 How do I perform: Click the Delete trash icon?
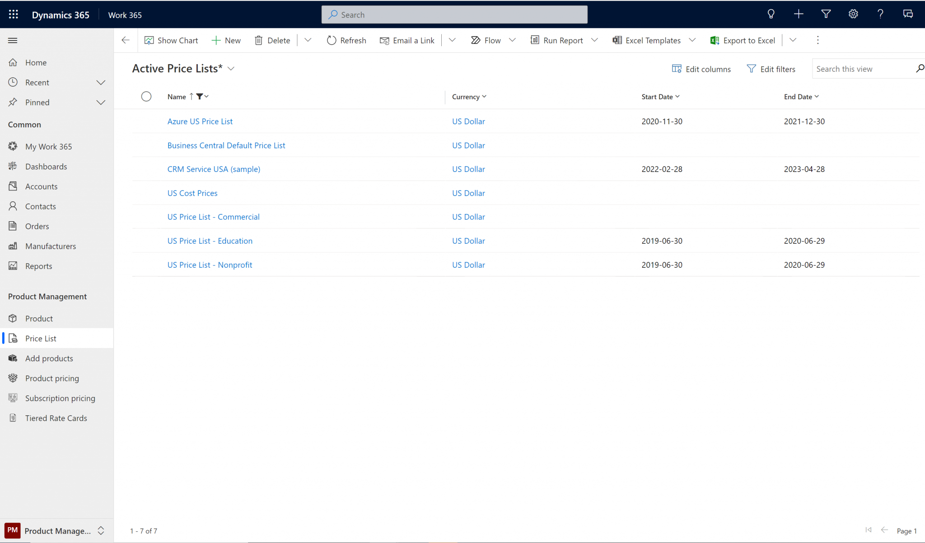click(259, 41)
